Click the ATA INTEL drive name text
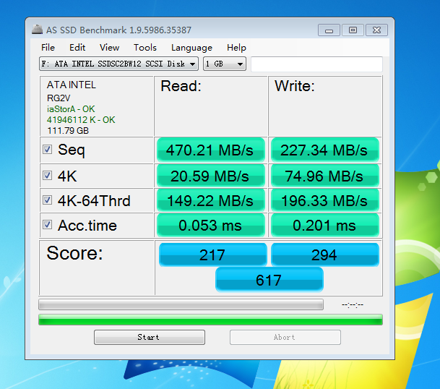440x389 pixels. [72, 85]
